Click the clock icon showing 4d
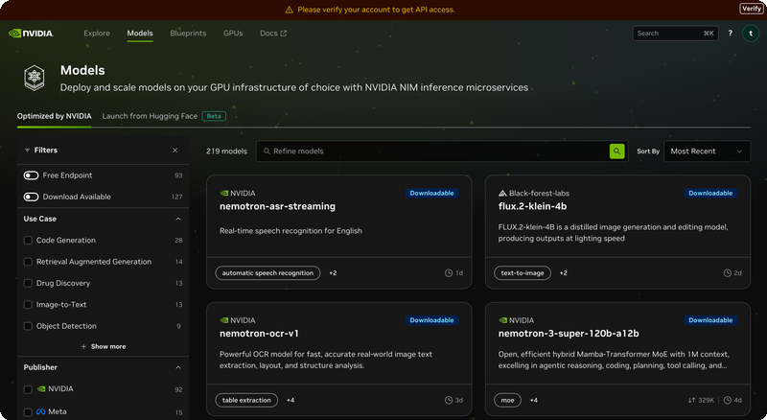Image resolution: width=767 pixels, height=420 pixels. [x=728, y=400]
